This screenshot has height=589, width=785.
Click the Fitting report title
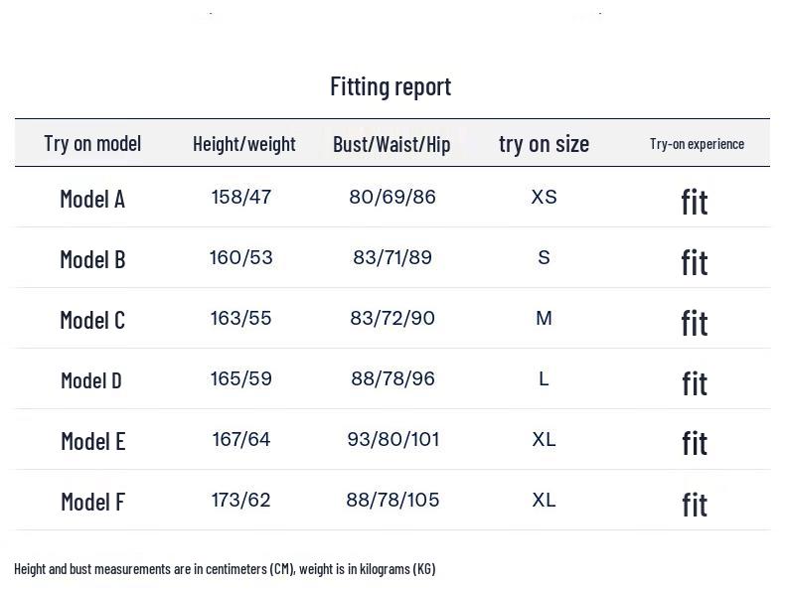tap(391, 86)
